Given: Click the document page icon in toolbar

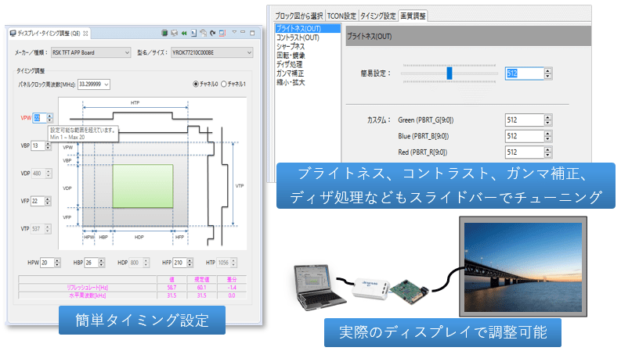Looking at the screenshot, I should 193,33.
